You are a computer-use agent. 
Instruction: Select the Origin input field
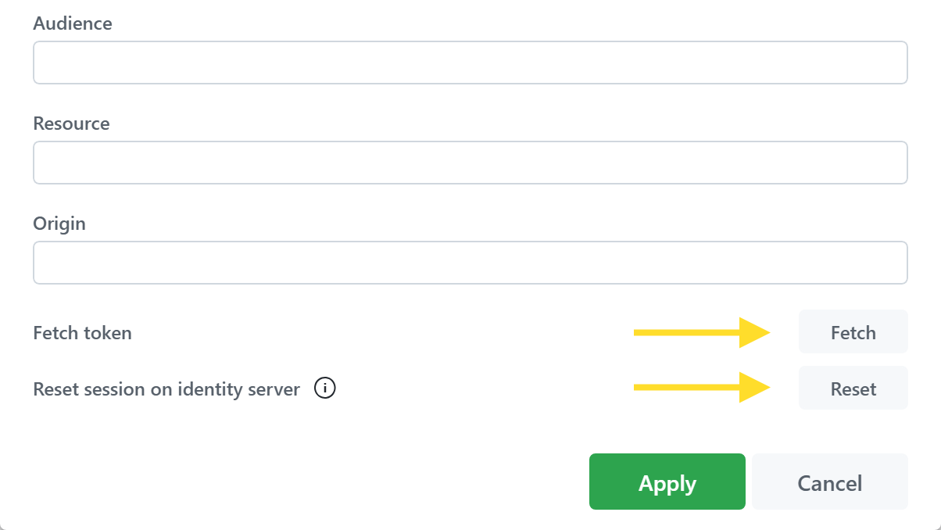470,263
